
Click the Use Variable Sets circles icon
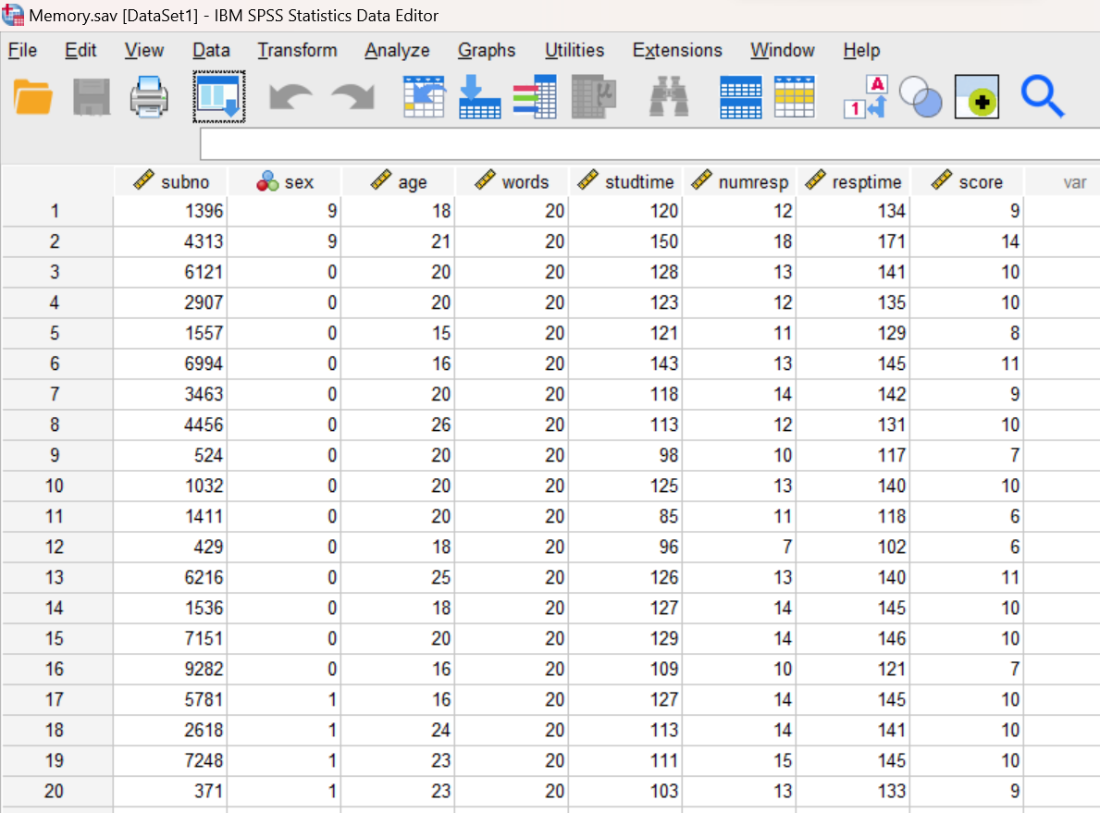click(x=921, y=97)
